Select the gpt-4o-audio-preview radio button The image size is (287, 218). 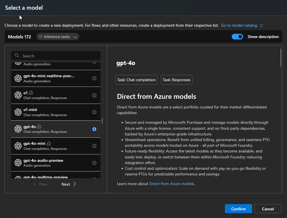coord(94,163)
